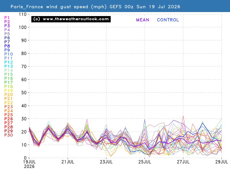Click the yellow P19 label
Screen dimensions: 230x172
click(9, 91)
